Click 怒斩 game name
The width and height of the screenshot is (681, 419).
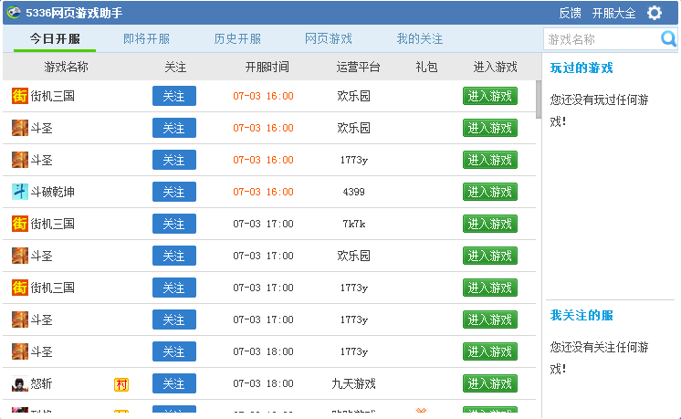[41, 383]
